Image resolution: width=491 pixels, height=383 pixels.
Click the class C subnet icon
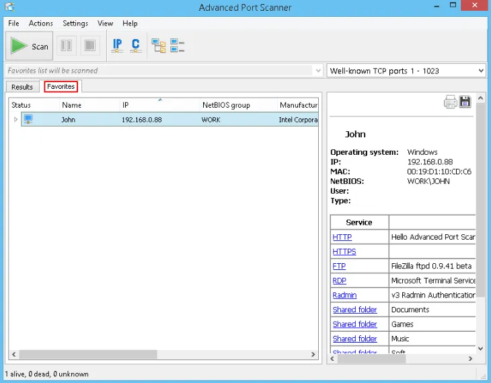[x=136, y=46]
